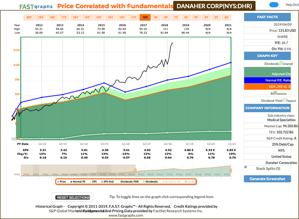Choose the 6Y time range

click(186, 17)
